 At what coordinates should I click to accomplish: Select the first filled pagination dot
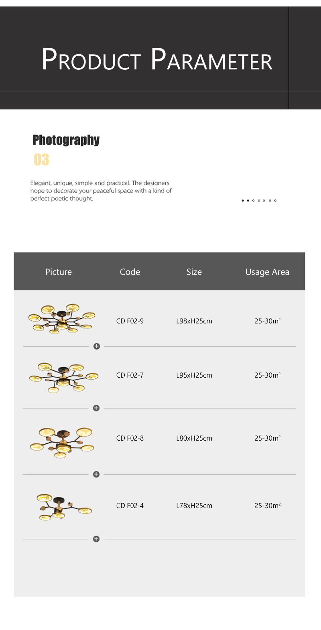243,201
